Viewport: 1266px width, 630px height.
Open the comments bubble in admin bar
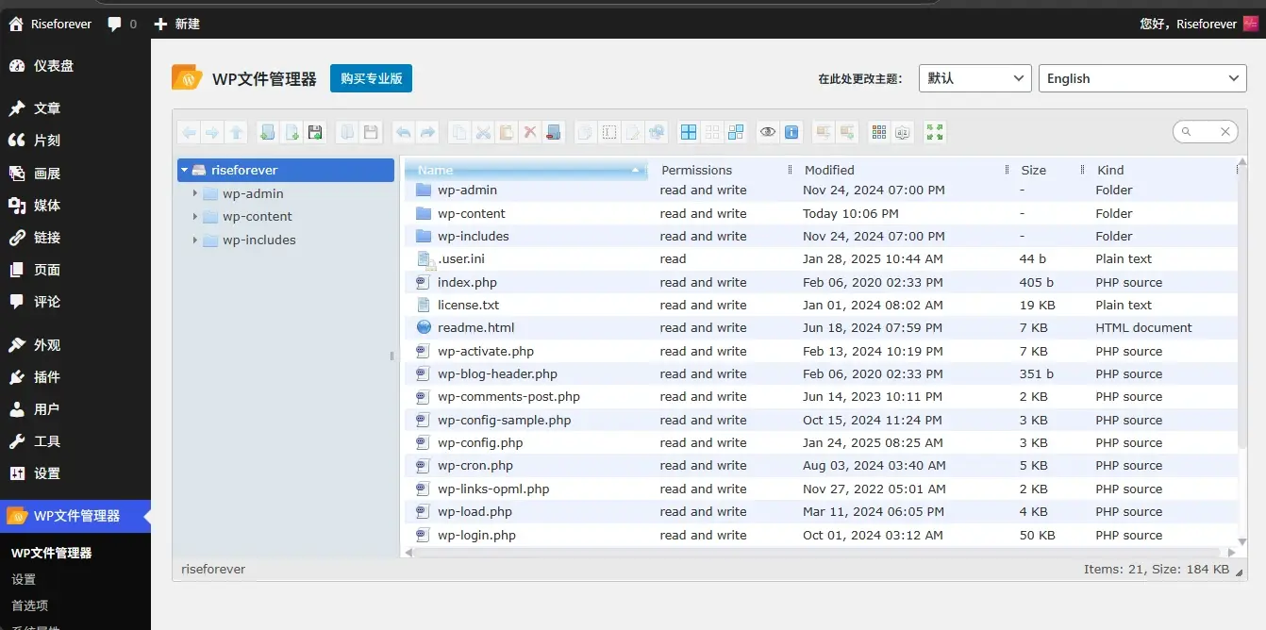122,24
